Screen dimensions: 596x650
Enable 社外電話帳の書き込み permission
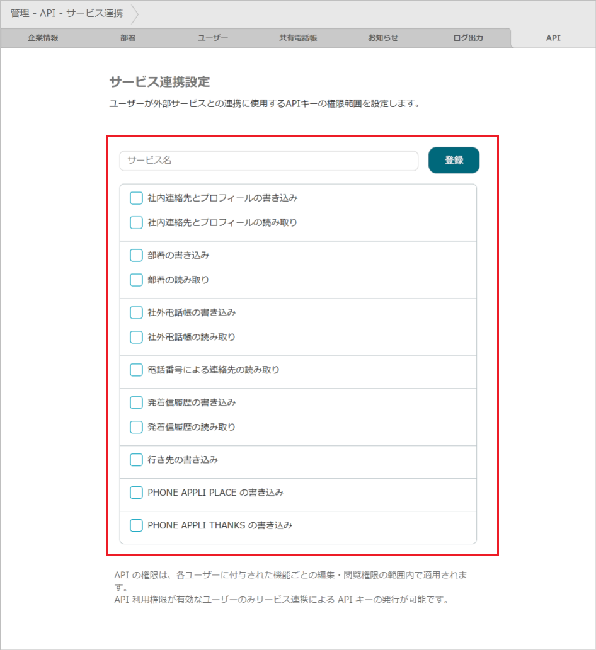tap(136, 312)
